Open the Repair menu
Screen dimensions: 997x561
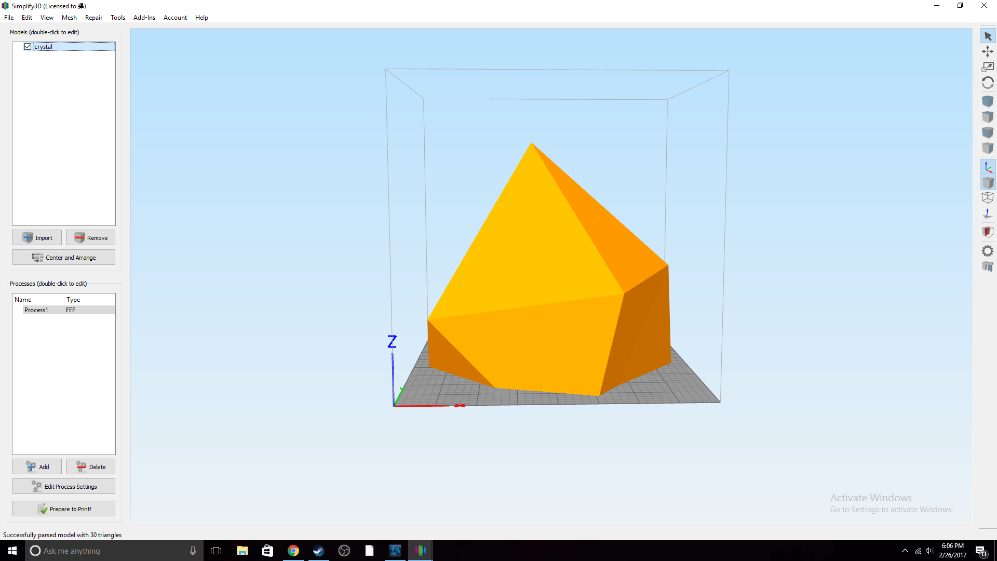93,18
